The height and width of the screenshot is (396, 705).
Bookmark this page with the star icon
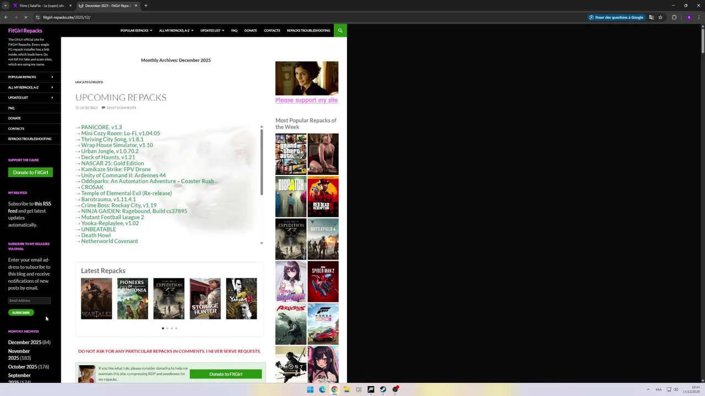[x=660, y=17]
